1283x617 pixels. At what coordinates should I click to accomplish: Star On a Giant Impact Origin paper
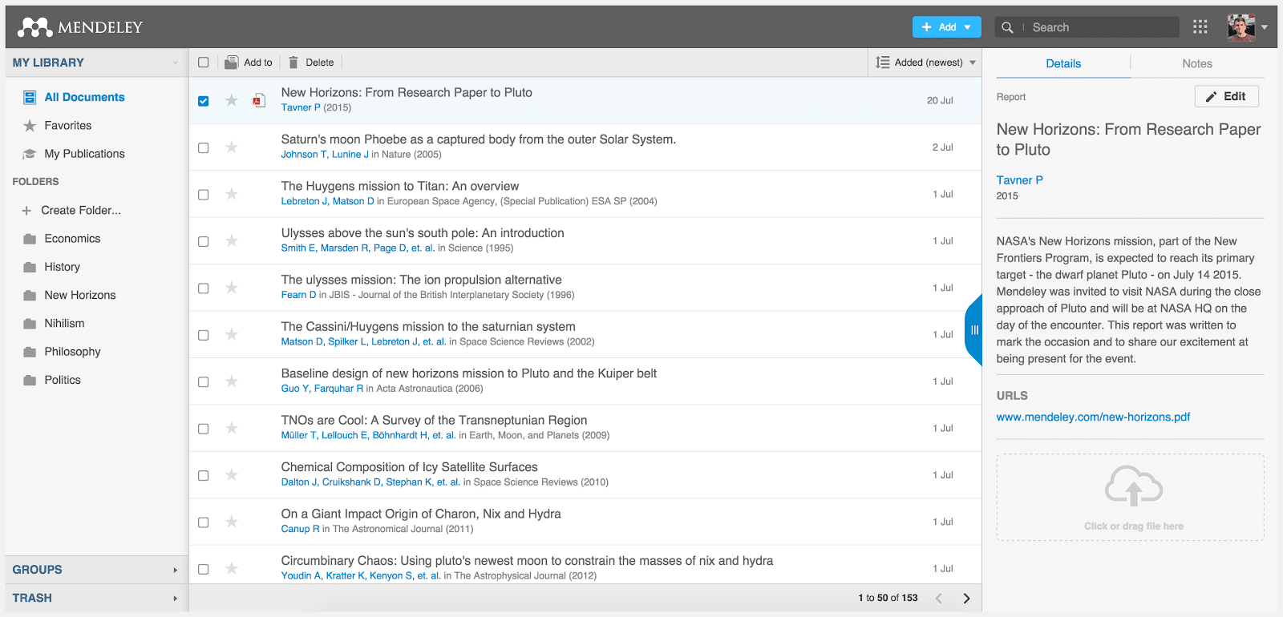coord(232,522)
